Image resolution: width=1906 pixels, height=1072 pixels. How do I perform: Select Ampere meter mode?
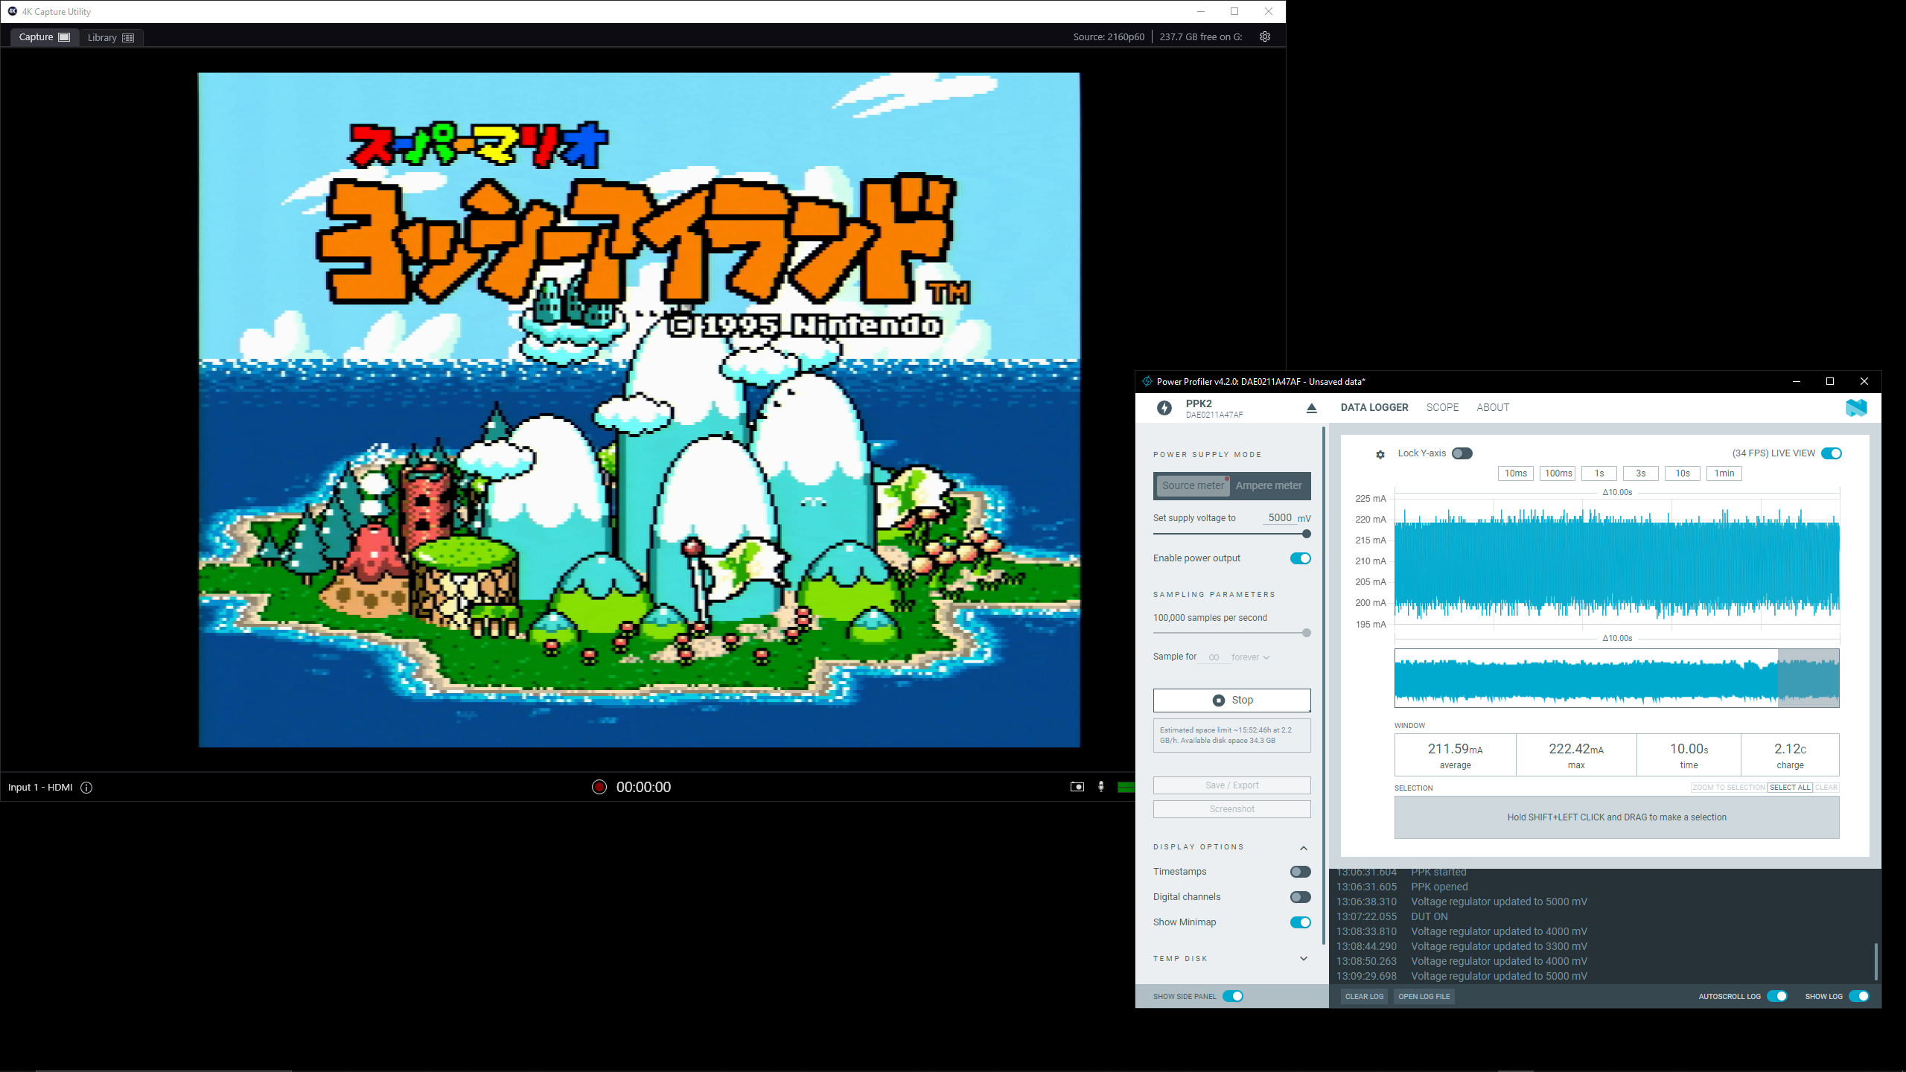tap(1269, 485)
